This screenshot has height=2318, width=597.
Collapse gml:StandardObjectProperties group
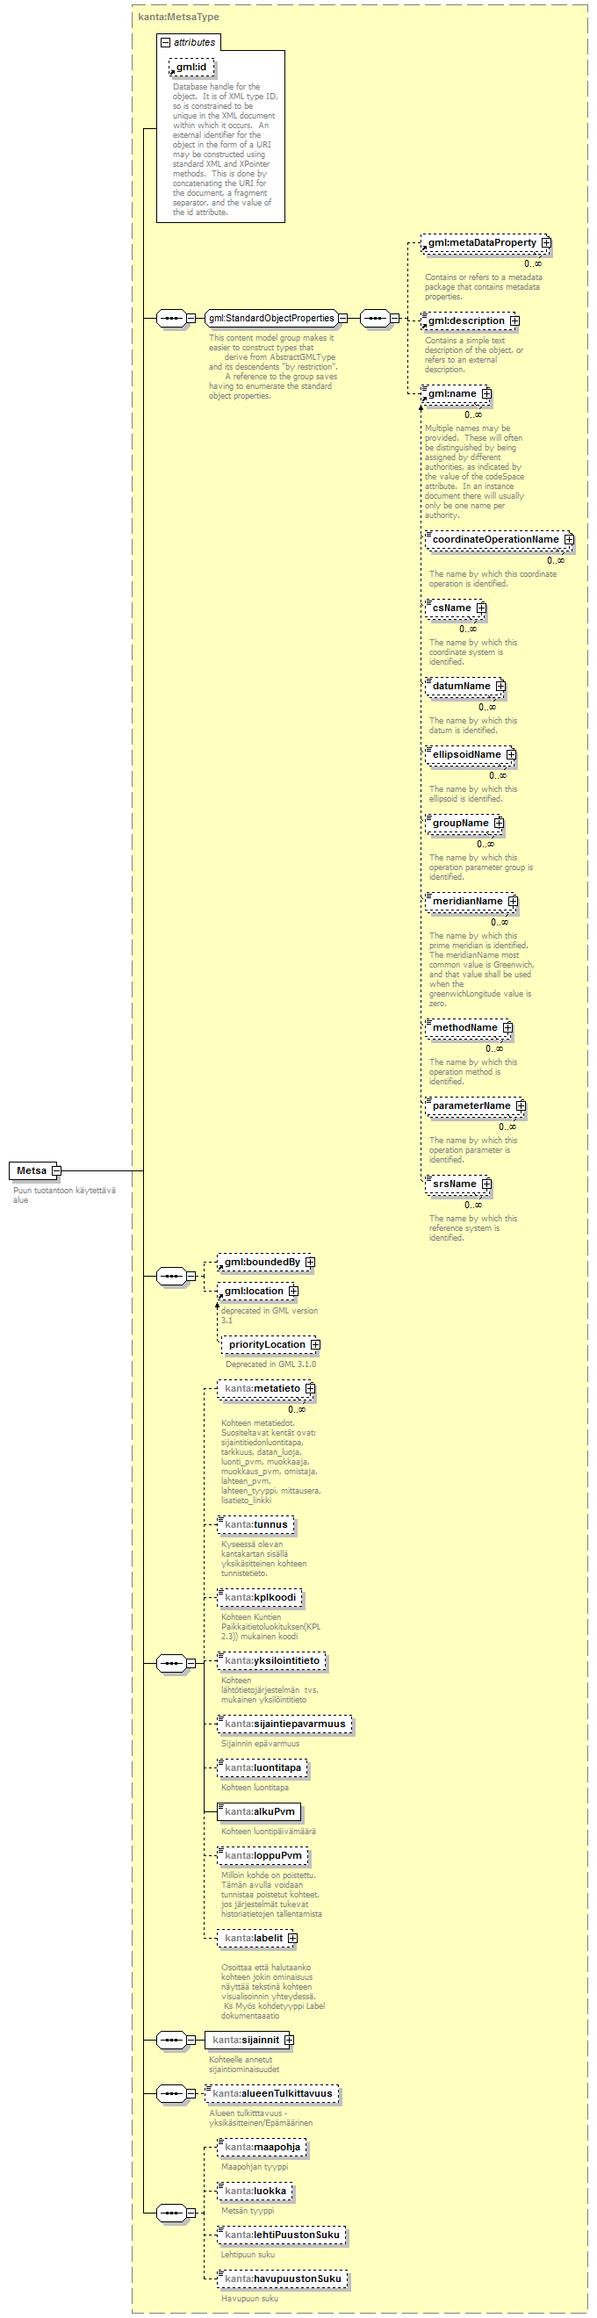tap(343, 319)
